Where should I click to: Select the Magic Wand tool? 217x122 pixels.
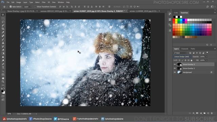3,25
